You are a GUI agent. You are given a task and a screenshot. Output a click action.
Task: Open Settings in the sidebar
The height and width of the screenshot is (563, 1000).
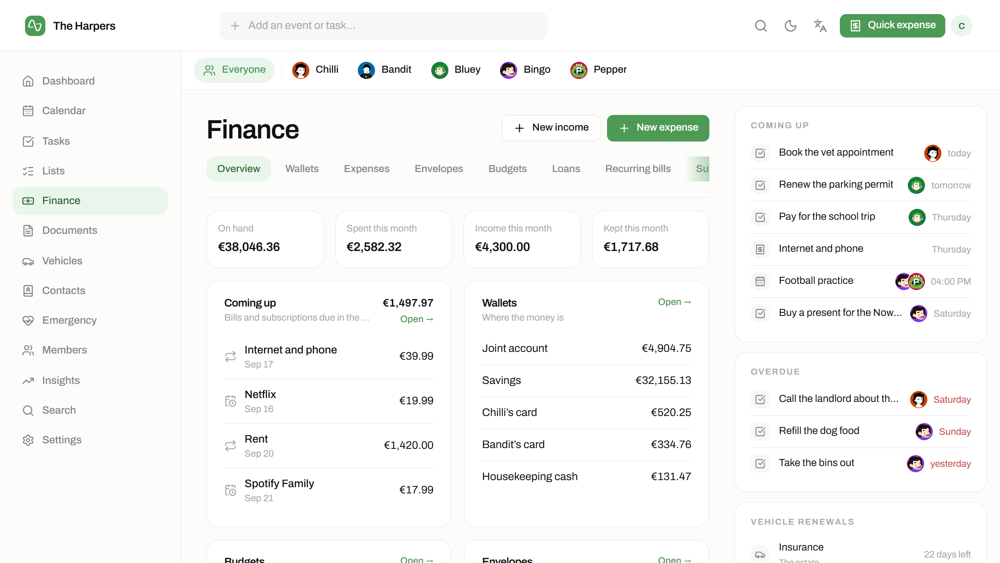pos(90,440)
